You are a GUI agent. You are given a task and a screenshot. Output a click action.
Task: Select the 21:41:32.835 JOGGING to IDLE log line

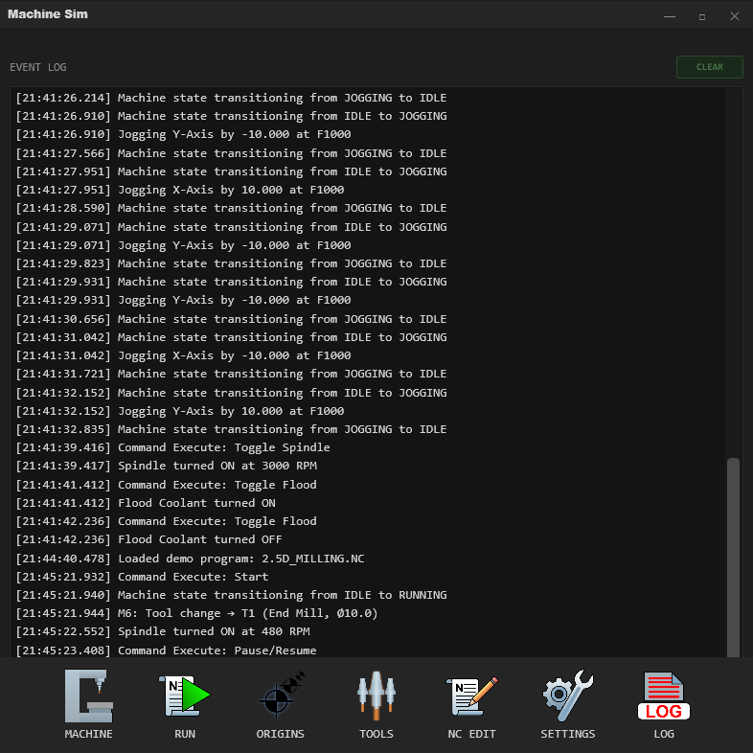[x=231, y=429]
